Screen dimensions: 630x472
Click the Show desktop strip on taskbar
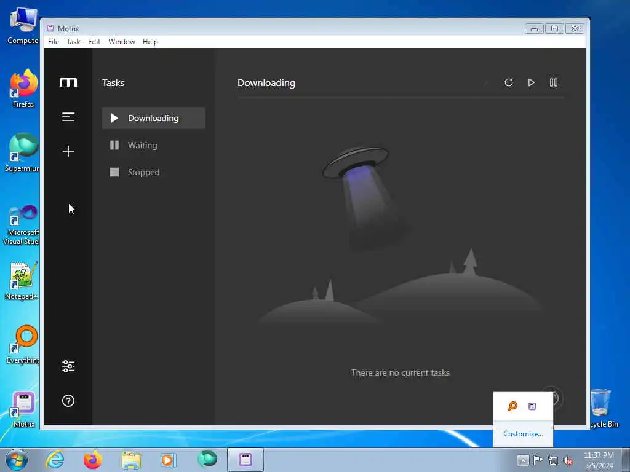[x=626, y=460]
